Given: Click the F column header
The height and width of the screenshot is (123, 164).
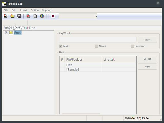Looking at the screenshot, I should click(62, 60).
